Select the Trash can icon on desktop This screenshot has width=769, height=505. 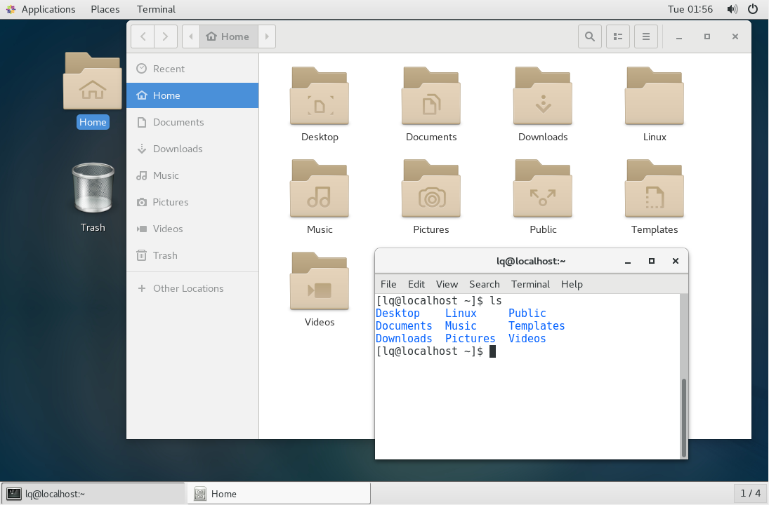93,187
